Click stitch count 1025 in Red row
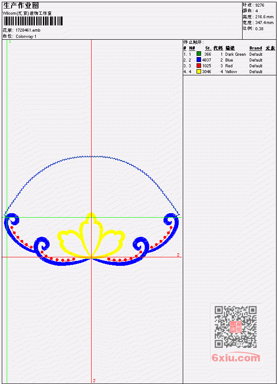Image resolution: width=277 pixels, height=384 pixels. click(x=206, y=66)
